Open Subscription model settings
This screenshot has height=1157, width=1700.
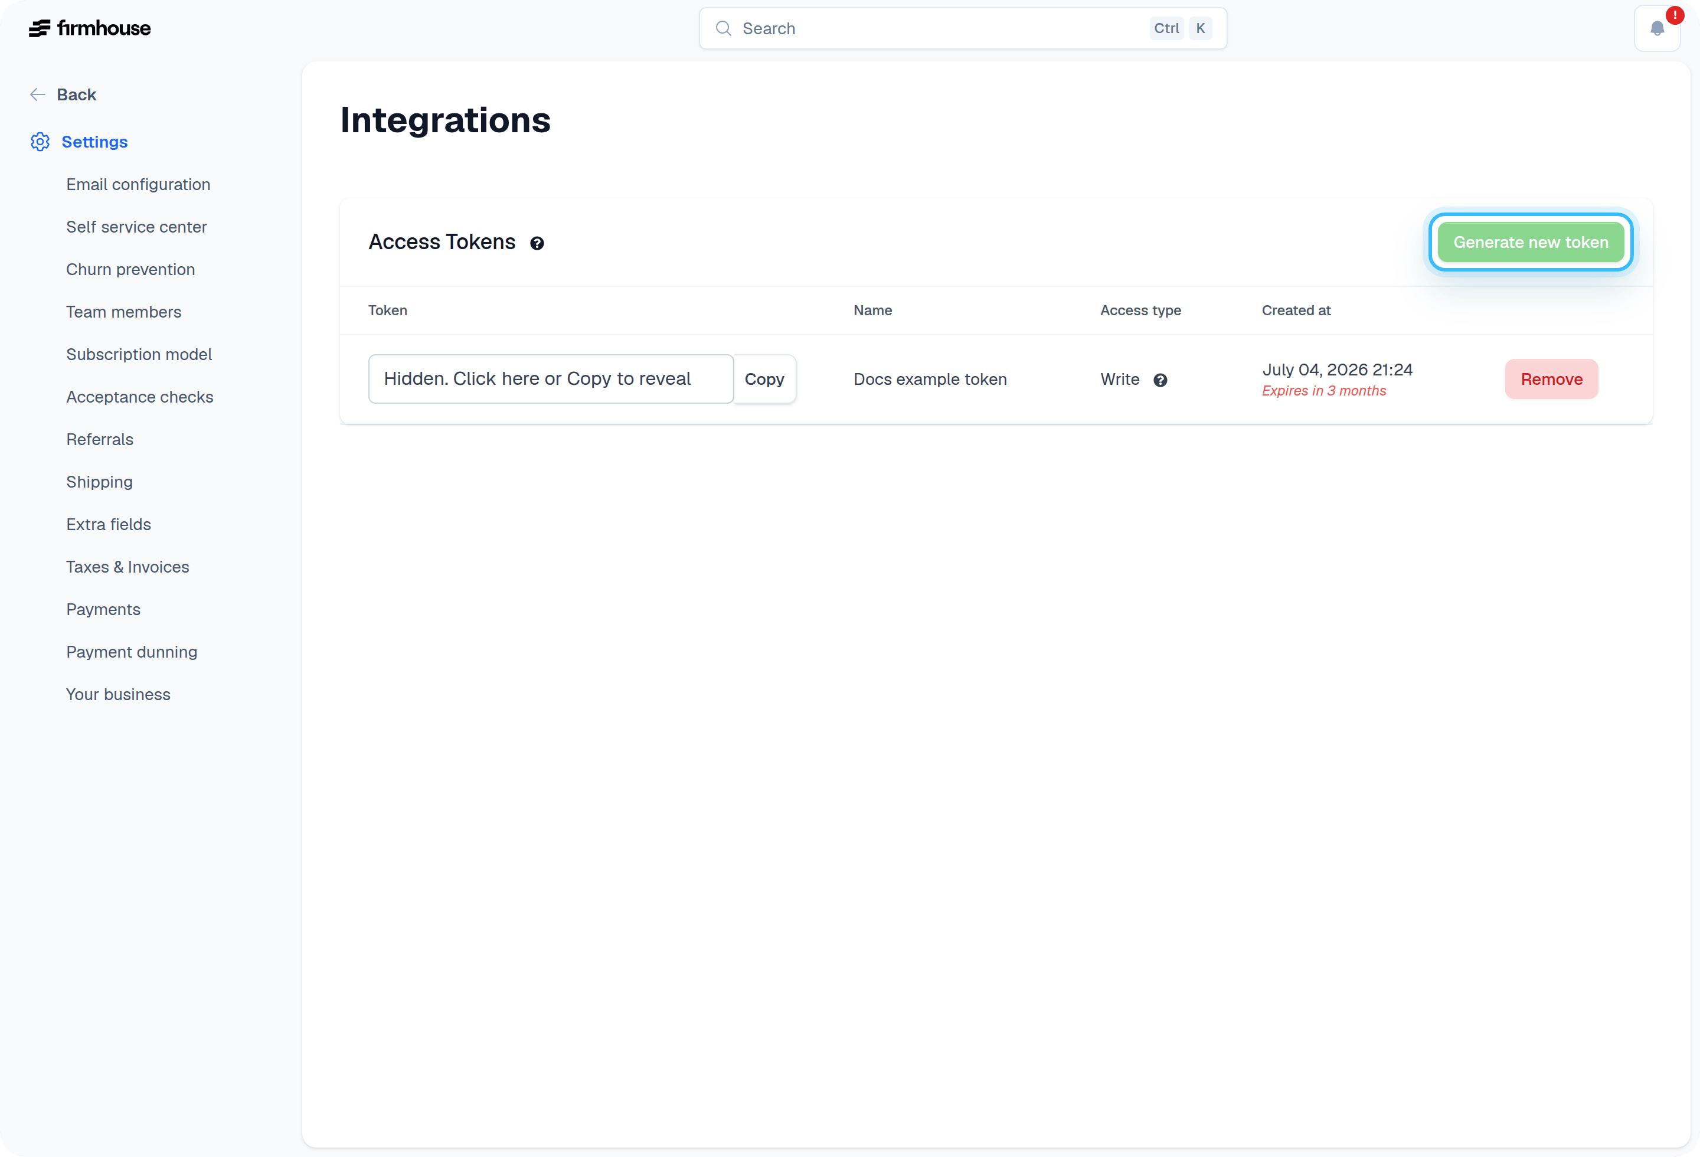pyautogui.click(x=139, y=354)
